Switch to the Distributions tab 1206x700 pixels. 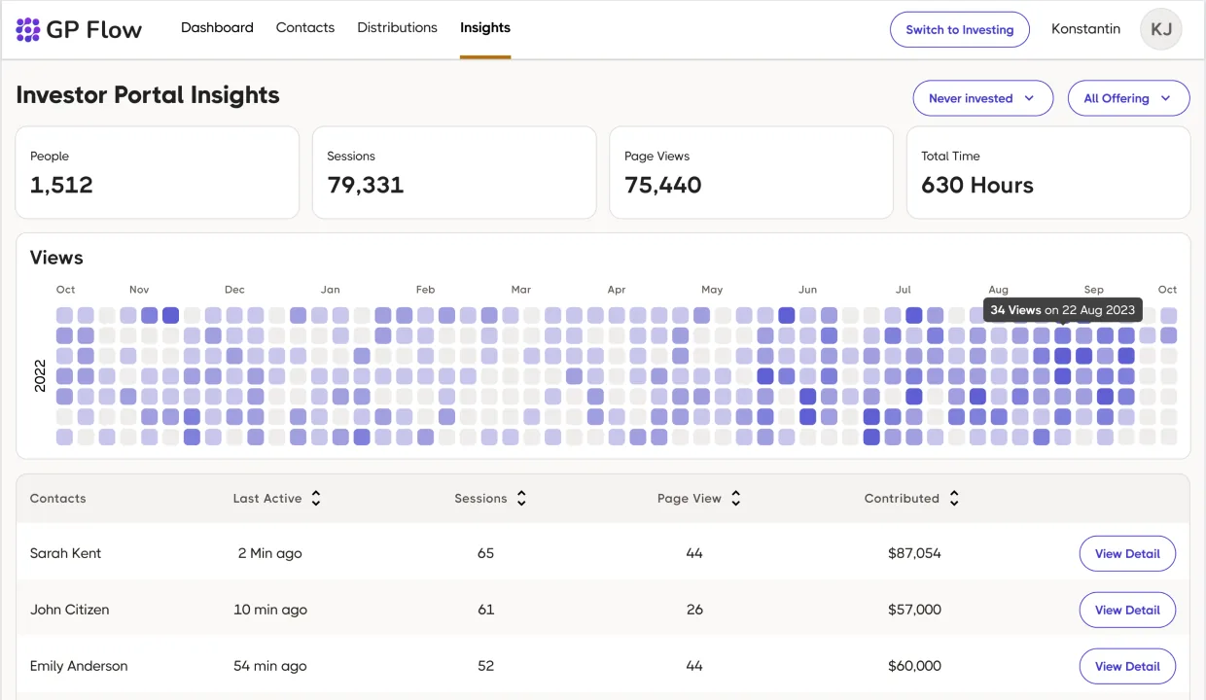[x=397, y=27]
